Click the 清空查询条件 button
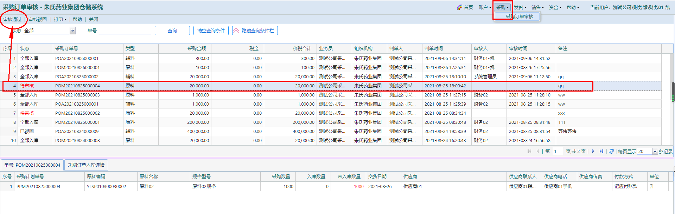The width and height of the screenshot is (675, 214). [x=211, y=31]
